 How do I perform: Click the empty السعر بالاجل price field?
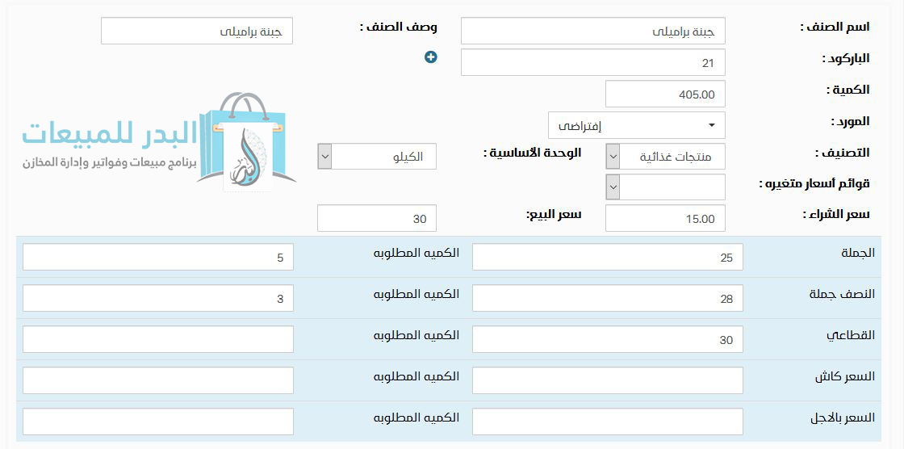608,422
